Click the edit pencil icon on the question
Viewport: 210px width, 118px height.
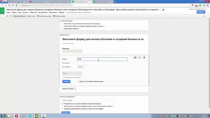pos(135,57)
